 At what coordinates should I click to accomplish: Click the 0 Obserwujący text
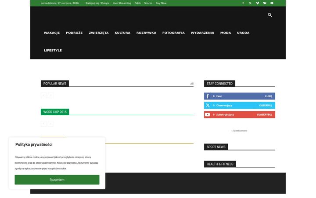click(223, 106)
